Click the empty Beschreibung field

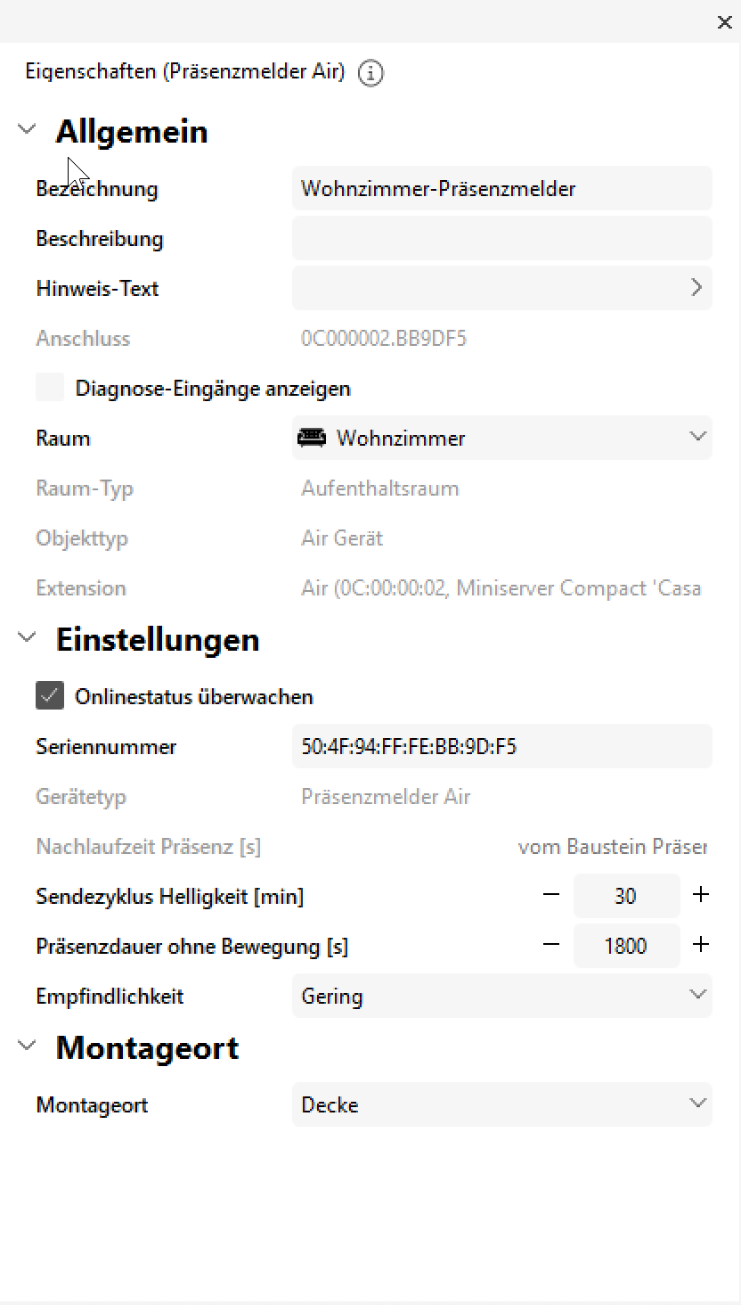(501, 238)
